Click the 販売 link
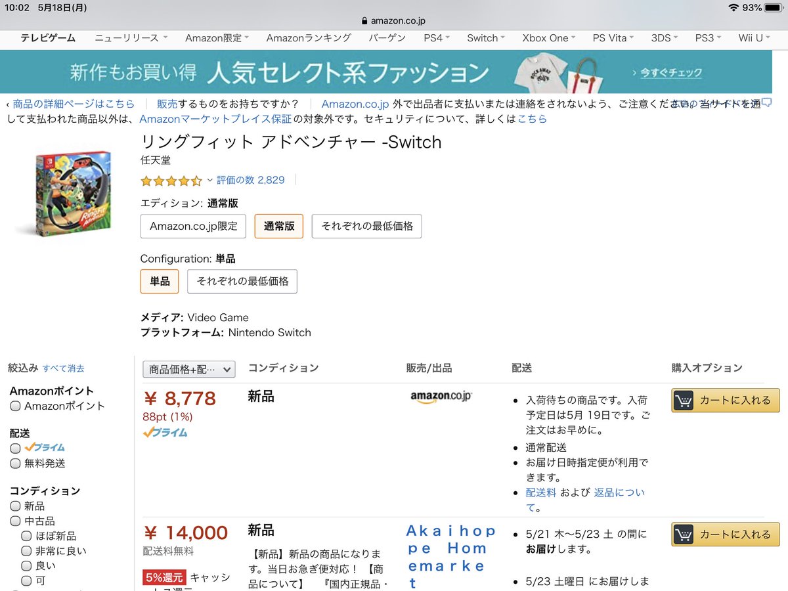This screenshot has width=788, height=591. click(x=167, y=104)
